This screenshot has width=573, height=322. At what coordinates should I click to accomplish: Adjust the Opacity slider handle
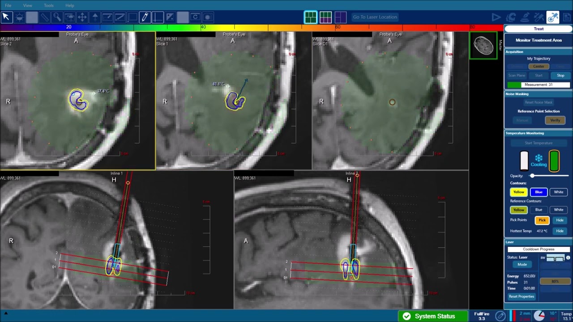click(x=532, y=176)
